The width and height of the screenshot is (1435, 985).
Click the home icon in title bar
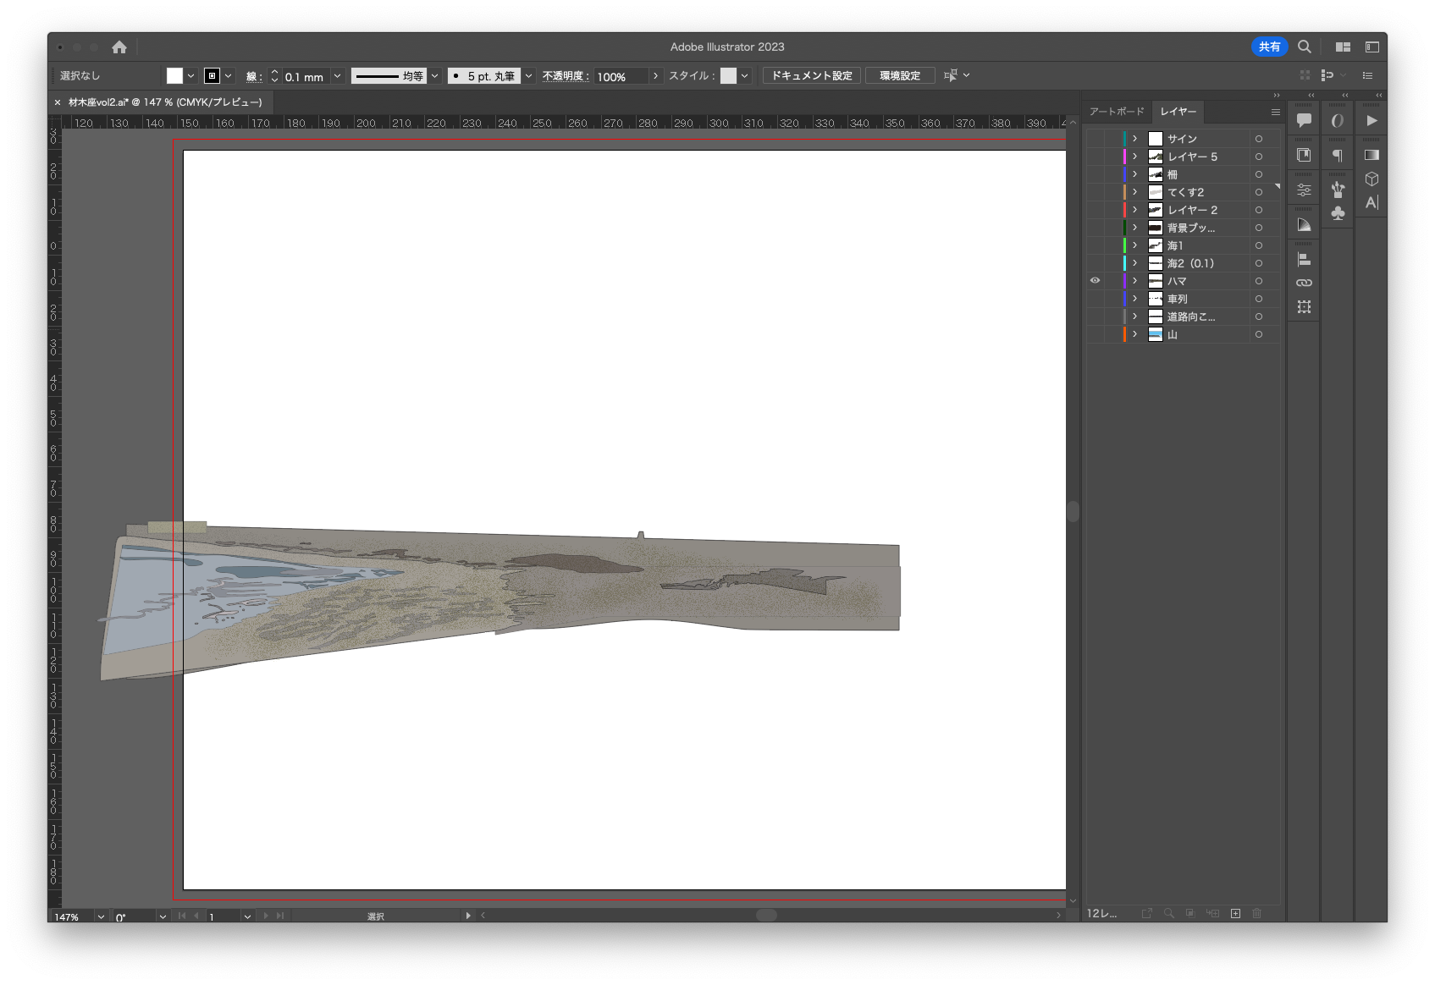coord(119,47)
